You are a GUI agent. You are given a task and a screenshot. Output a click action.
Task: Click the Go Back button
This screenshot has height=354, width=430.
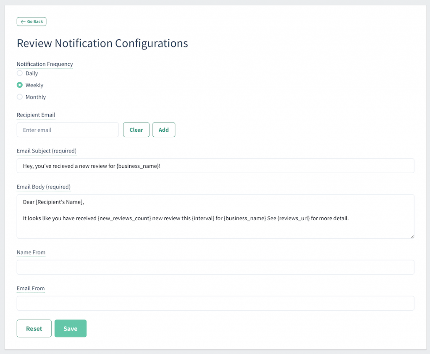tap(31, 21)
